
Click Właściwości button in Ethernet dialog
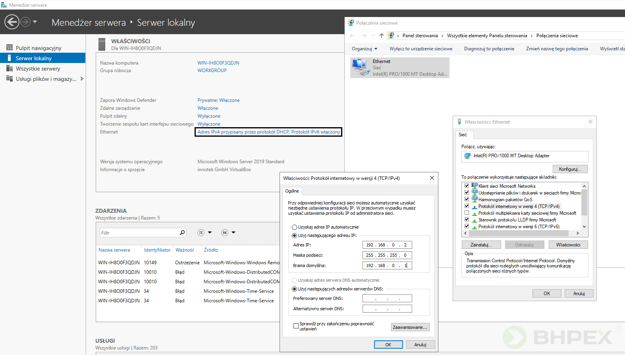point(568,245)
